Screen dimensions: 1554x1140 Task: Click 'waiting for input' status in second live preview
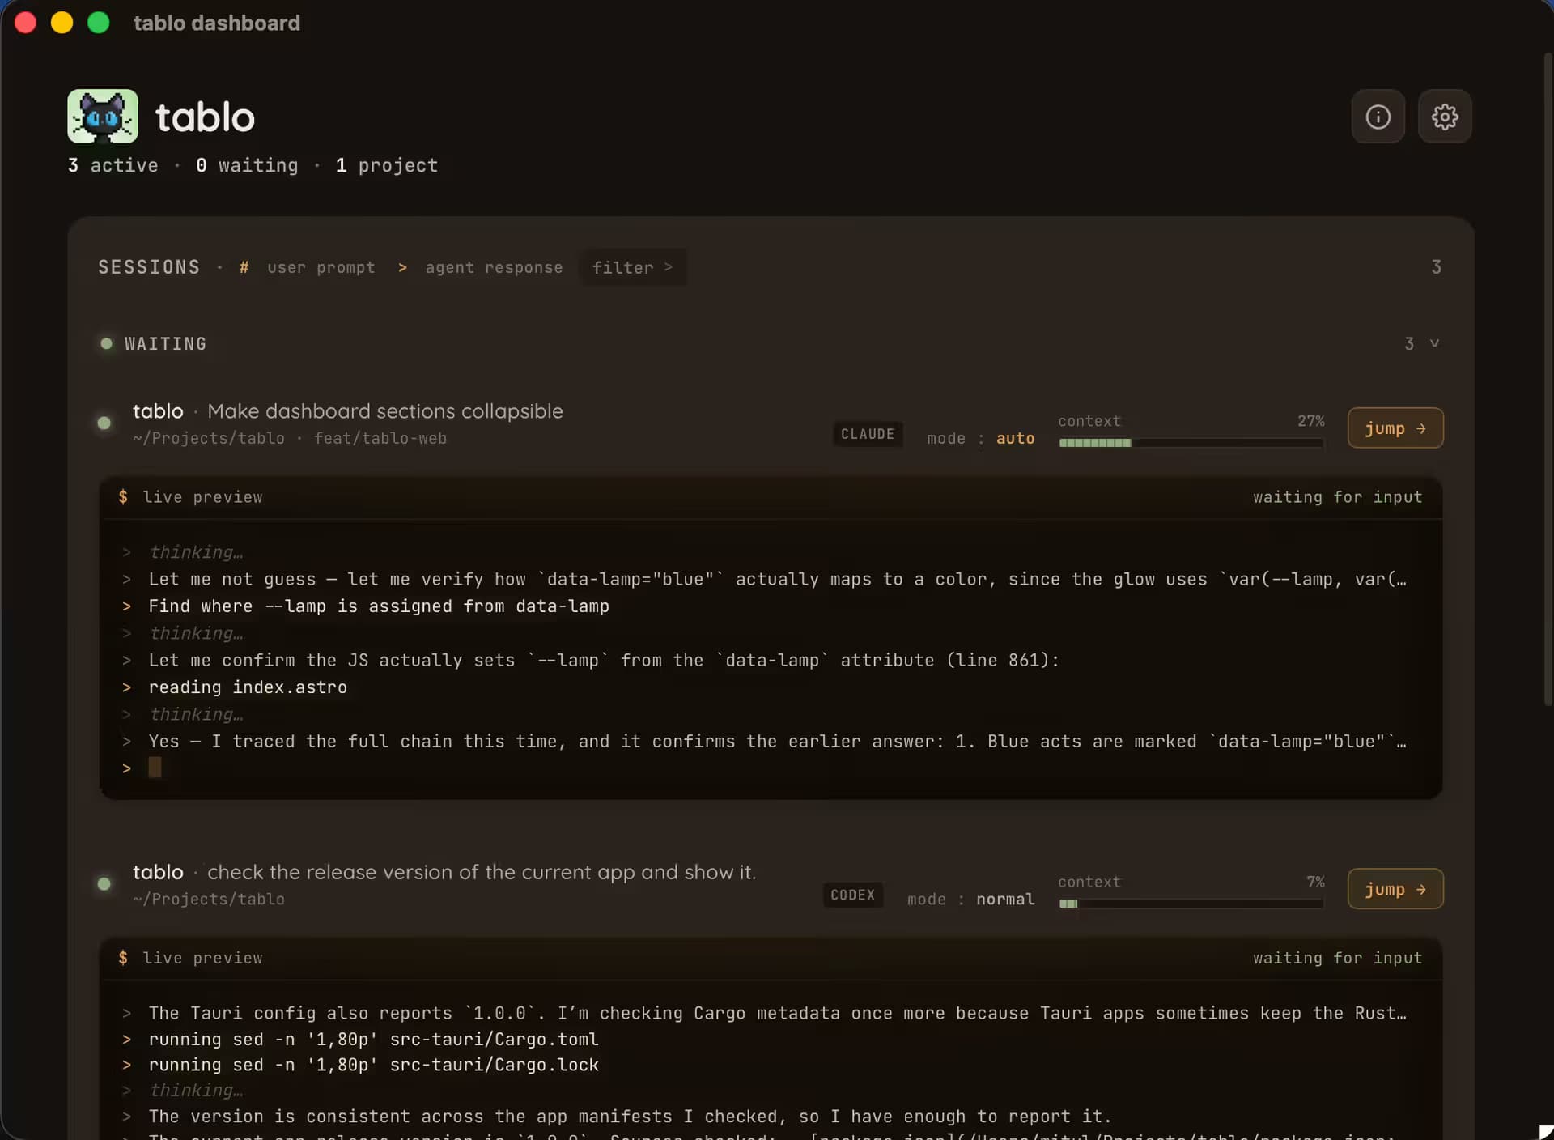click(x=1338, y=958)
